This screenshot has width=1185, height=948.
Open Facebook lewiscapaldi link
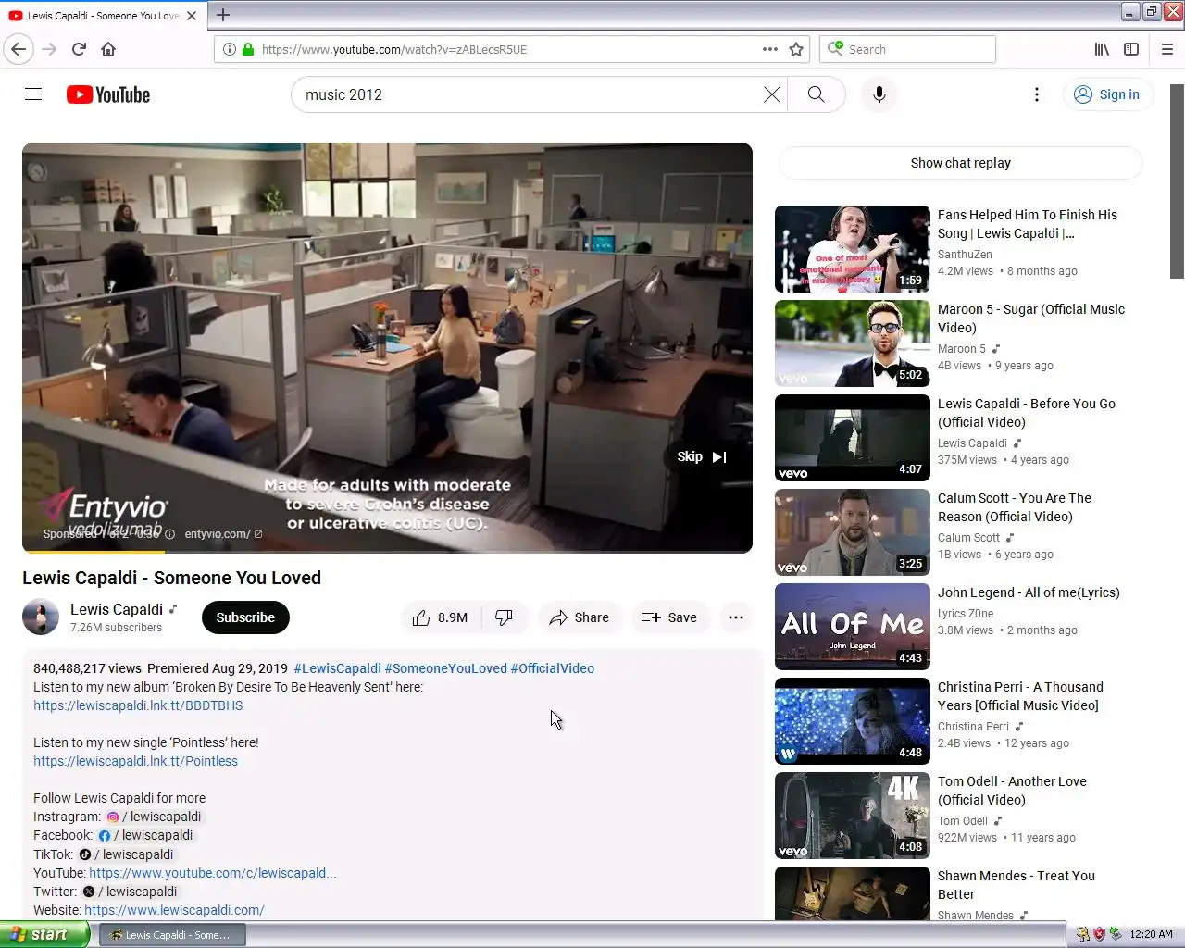pyautogui.click(x=146, y=835)
